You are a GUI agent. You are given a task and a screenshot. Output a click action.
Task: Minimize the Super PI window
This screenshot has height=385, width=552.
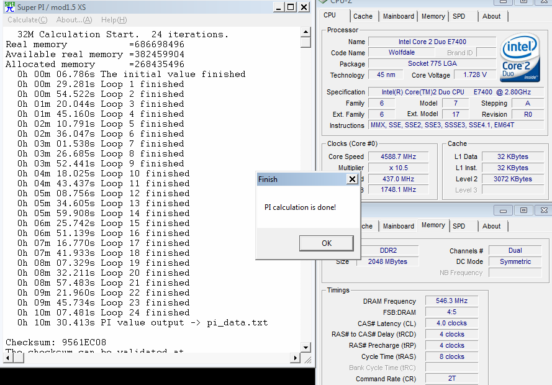278,7
